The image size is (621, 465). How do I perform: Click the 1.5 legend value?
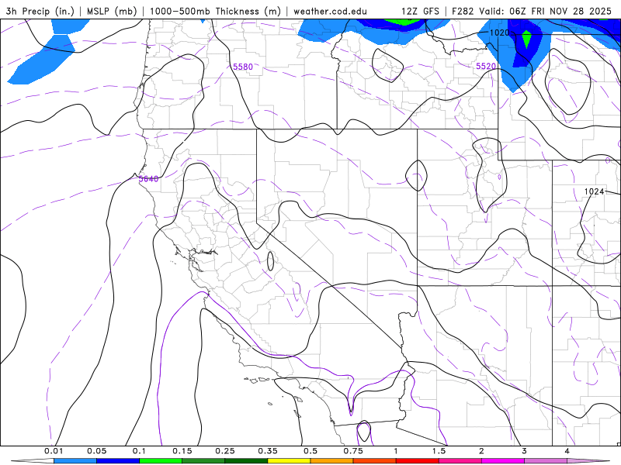[x=439, y=451]
